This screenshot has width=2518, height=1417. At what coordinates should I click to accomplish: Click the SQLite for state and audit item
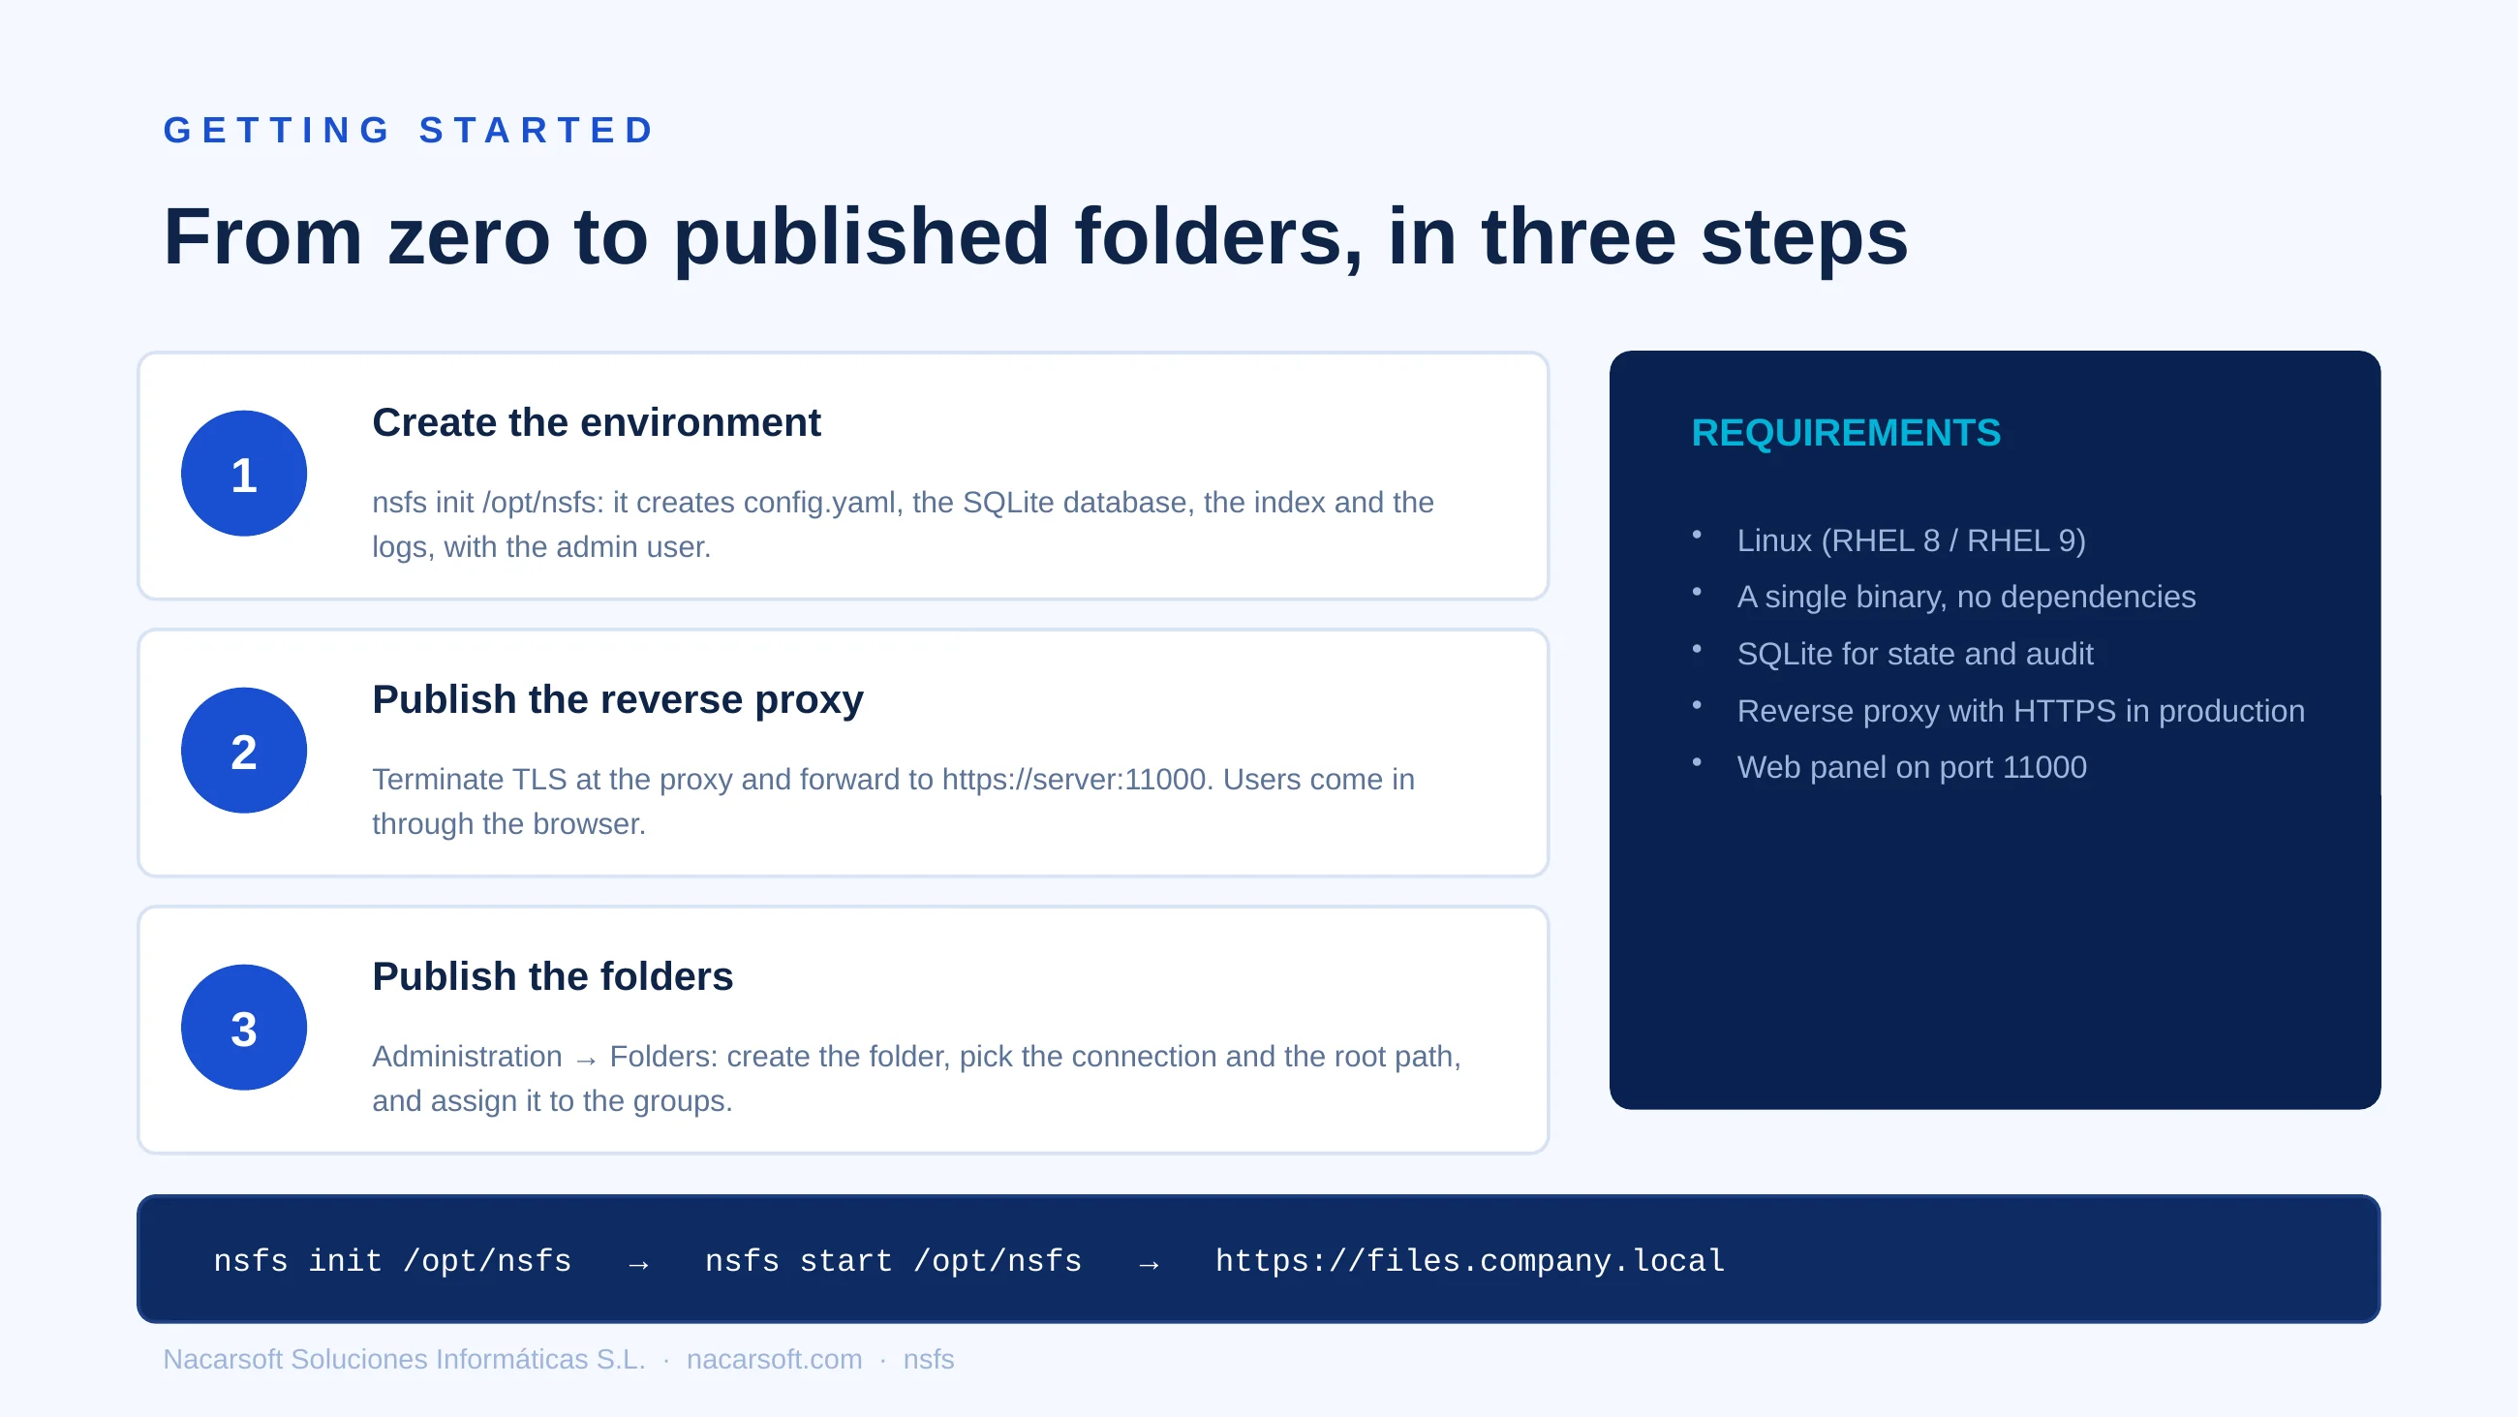pos(1914,653)
